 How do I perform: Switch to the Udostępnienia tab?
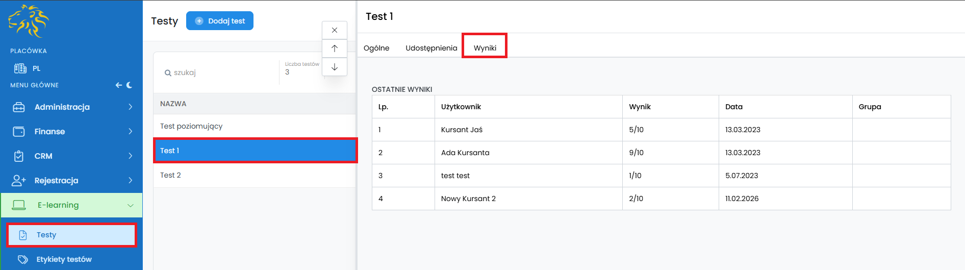point(431,48)
